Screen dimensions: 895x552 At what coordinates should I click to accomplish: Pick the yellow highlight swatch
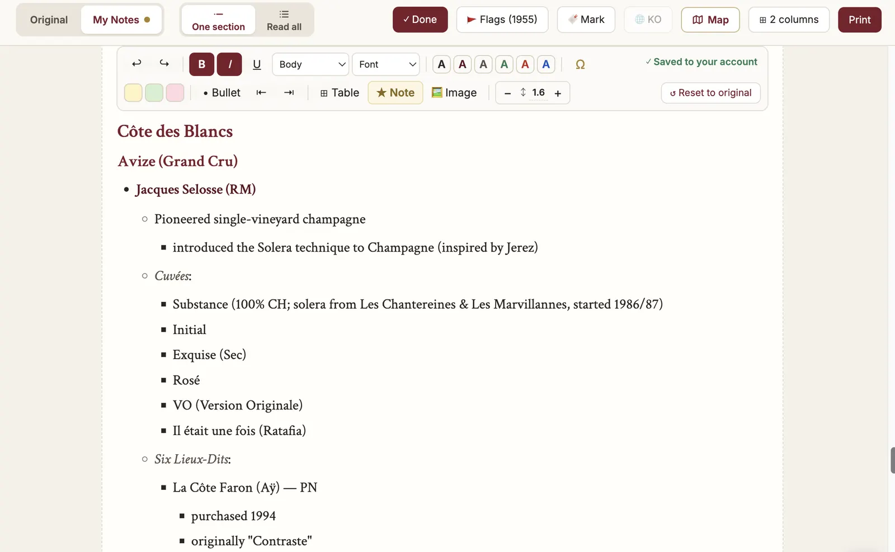tap(133, 93)
